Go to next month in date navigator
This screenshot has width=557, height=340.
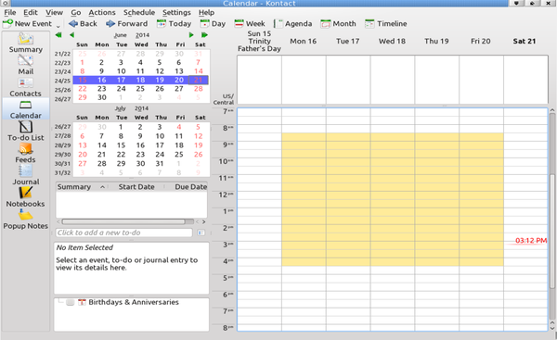[x=191, y=35]
